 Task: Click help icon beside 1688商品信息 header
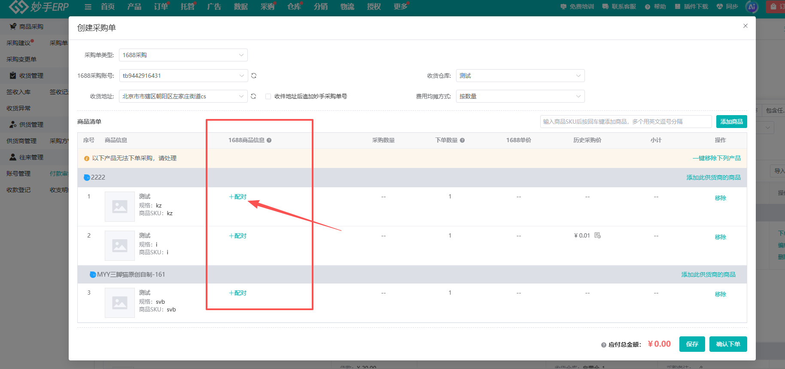point(269,140)
